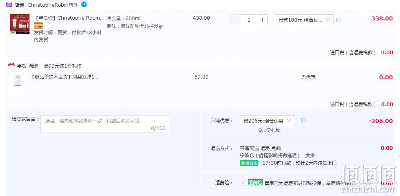Screen dimensions: 400x196
Task: Click the green 隔日达 badge
Action: 249,163
